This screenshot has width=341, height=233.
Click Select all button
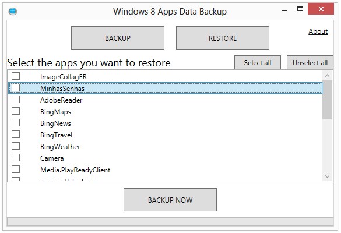258,62
